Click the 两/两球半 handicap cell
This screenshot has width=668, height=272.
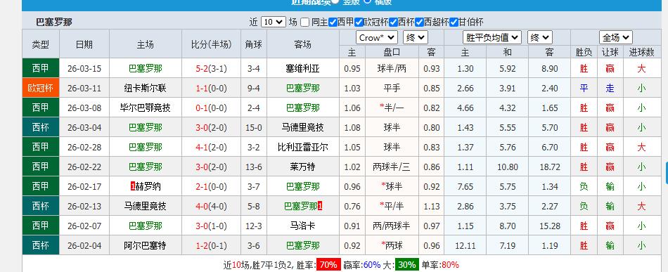[x=392, y=226]
